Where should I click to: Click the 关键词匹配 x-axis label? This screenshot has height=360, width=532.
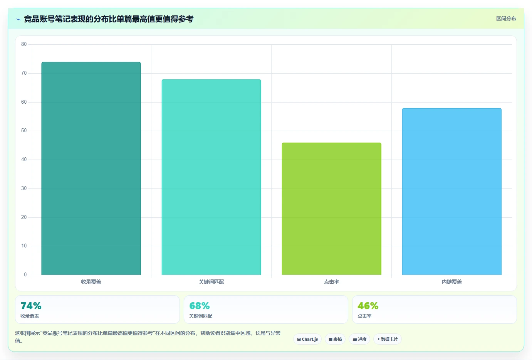coord(211,282)
